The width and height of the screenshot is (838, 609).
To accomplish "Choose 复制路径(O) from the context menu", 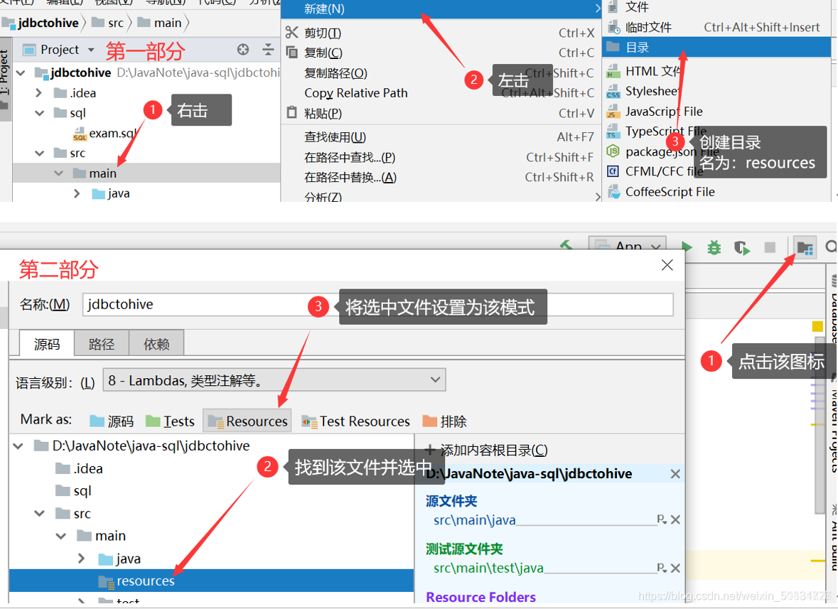I will 441,73.
